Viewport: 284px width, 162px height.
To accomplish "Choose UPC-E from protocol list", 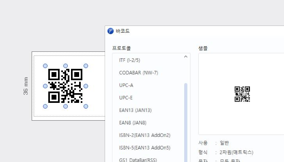I will [x=126, y=98].
